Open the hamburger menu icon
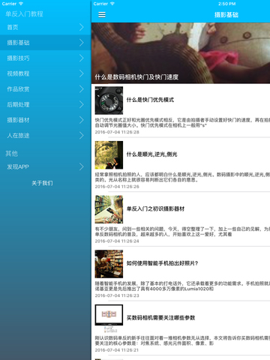The width and height of the screenshot is (270, 360). click(102, 15)
